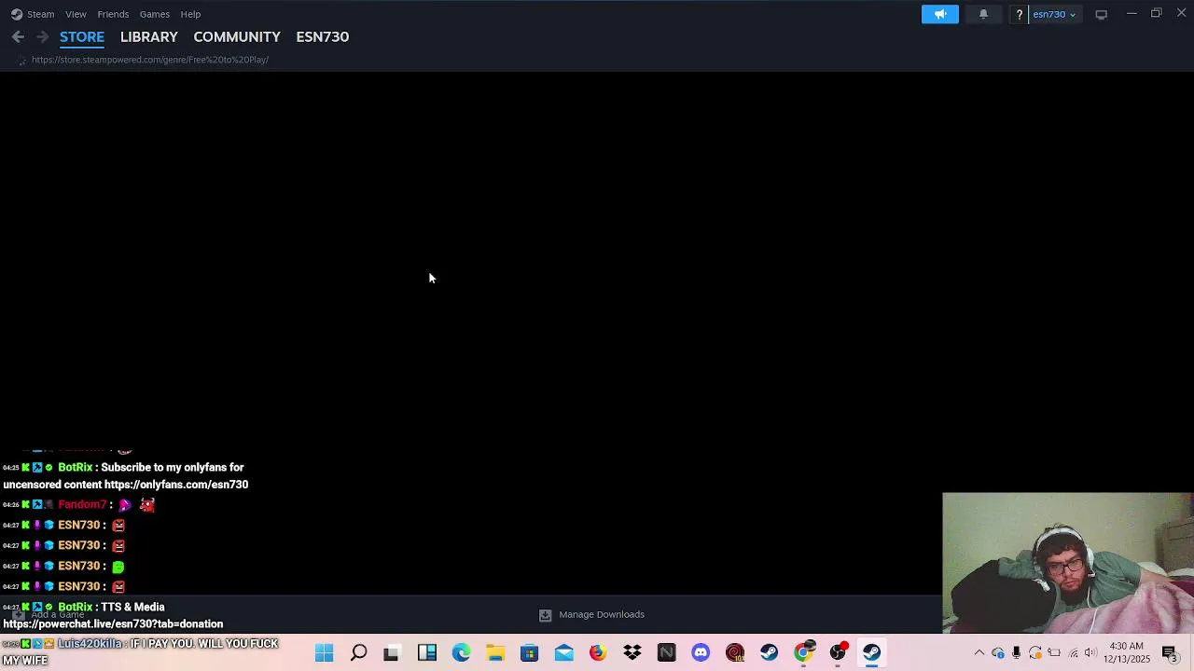Open Task View on the taskbar
This screenshot has height=671, width=1194.
click(392, 653)
